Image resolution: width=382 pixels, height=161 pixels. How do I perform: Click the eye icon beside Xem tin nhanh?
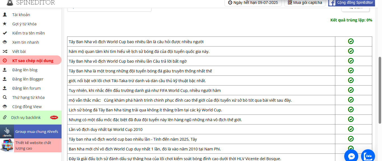(5, 42)
